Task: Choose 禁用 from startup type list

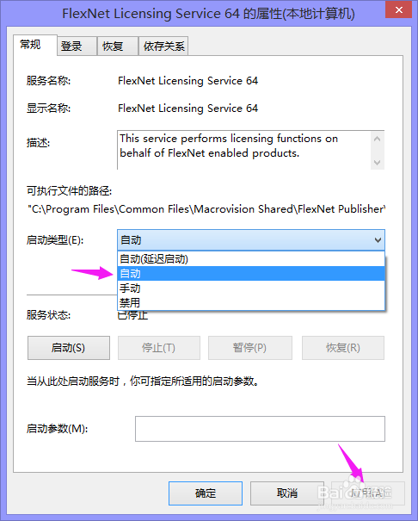Action: click(251, 303)
